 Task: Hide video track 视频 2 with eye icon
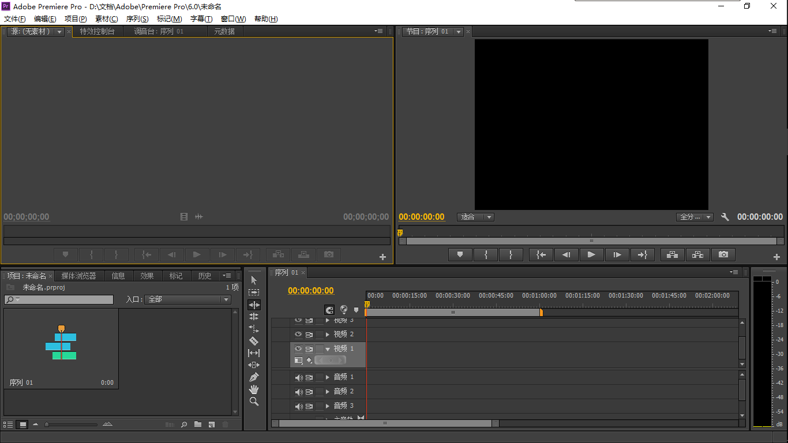298,335
